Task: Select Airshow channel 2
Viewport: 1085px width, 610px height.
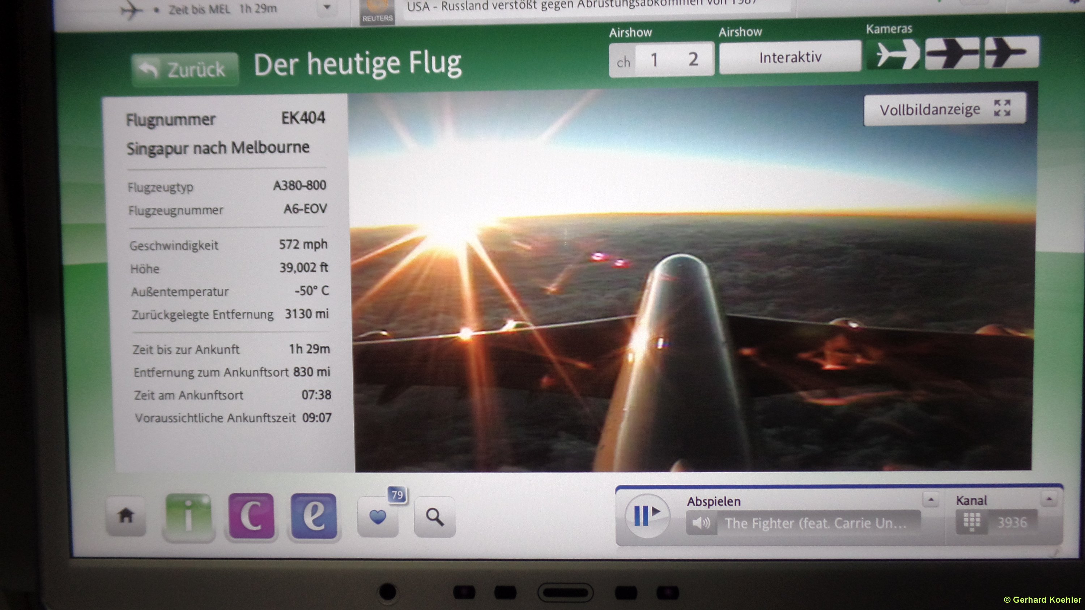Action: tap(693, 59)
